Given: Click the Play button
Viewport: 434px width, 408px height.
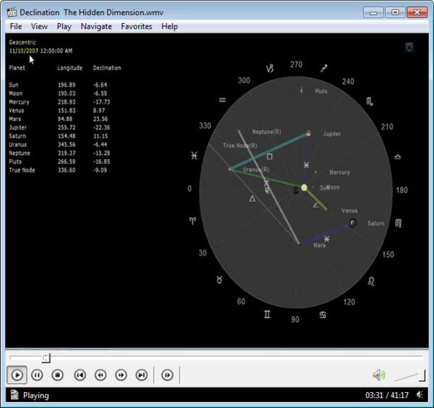Looking at the screenshot, I should coord(17,375).
